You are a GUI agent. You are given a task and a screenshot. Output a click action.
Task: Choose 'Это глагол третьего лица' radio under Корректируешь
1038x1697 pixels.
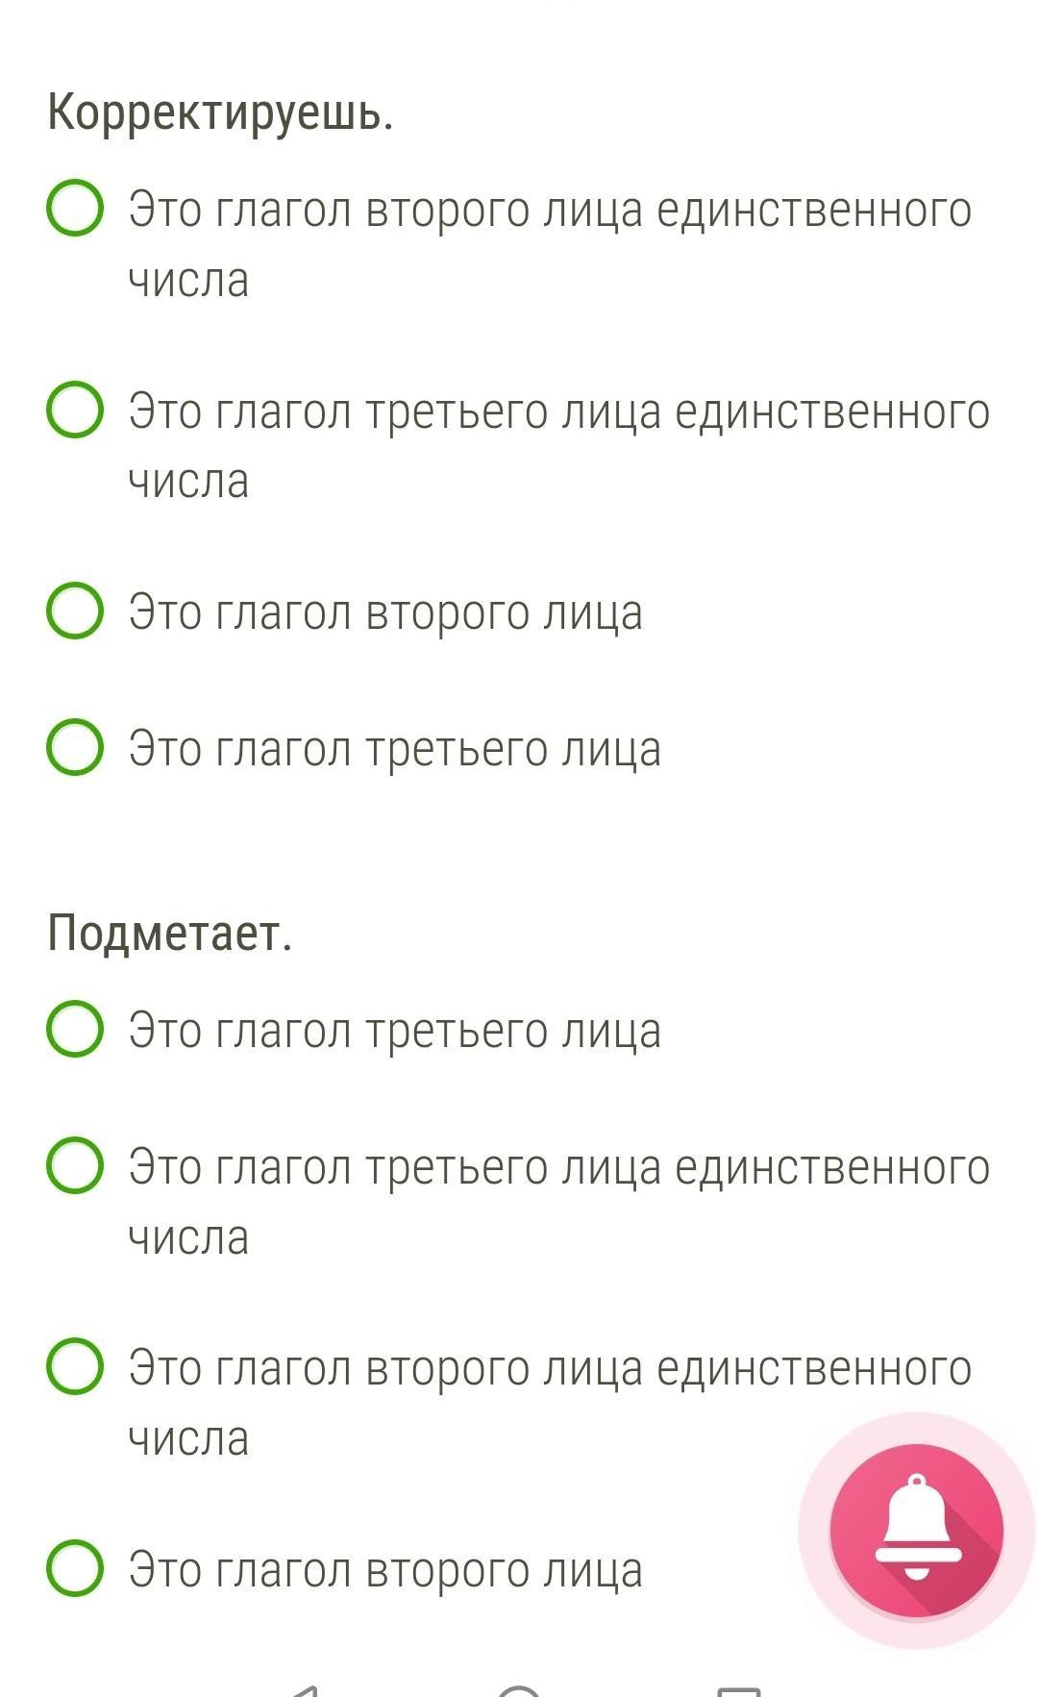point(75,747)
